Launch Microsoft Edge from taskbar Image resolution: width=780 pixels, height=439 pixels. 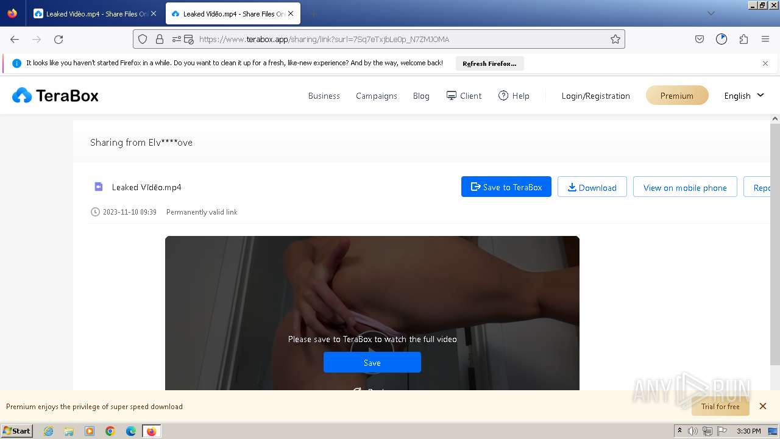131,431
